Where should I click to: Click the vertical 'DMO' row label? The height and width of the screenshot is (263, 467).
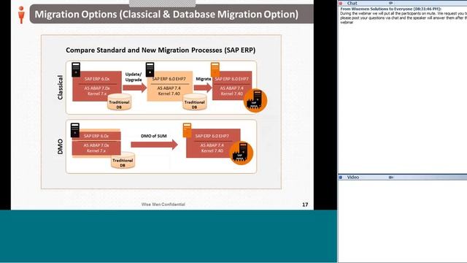pos(60,146)
